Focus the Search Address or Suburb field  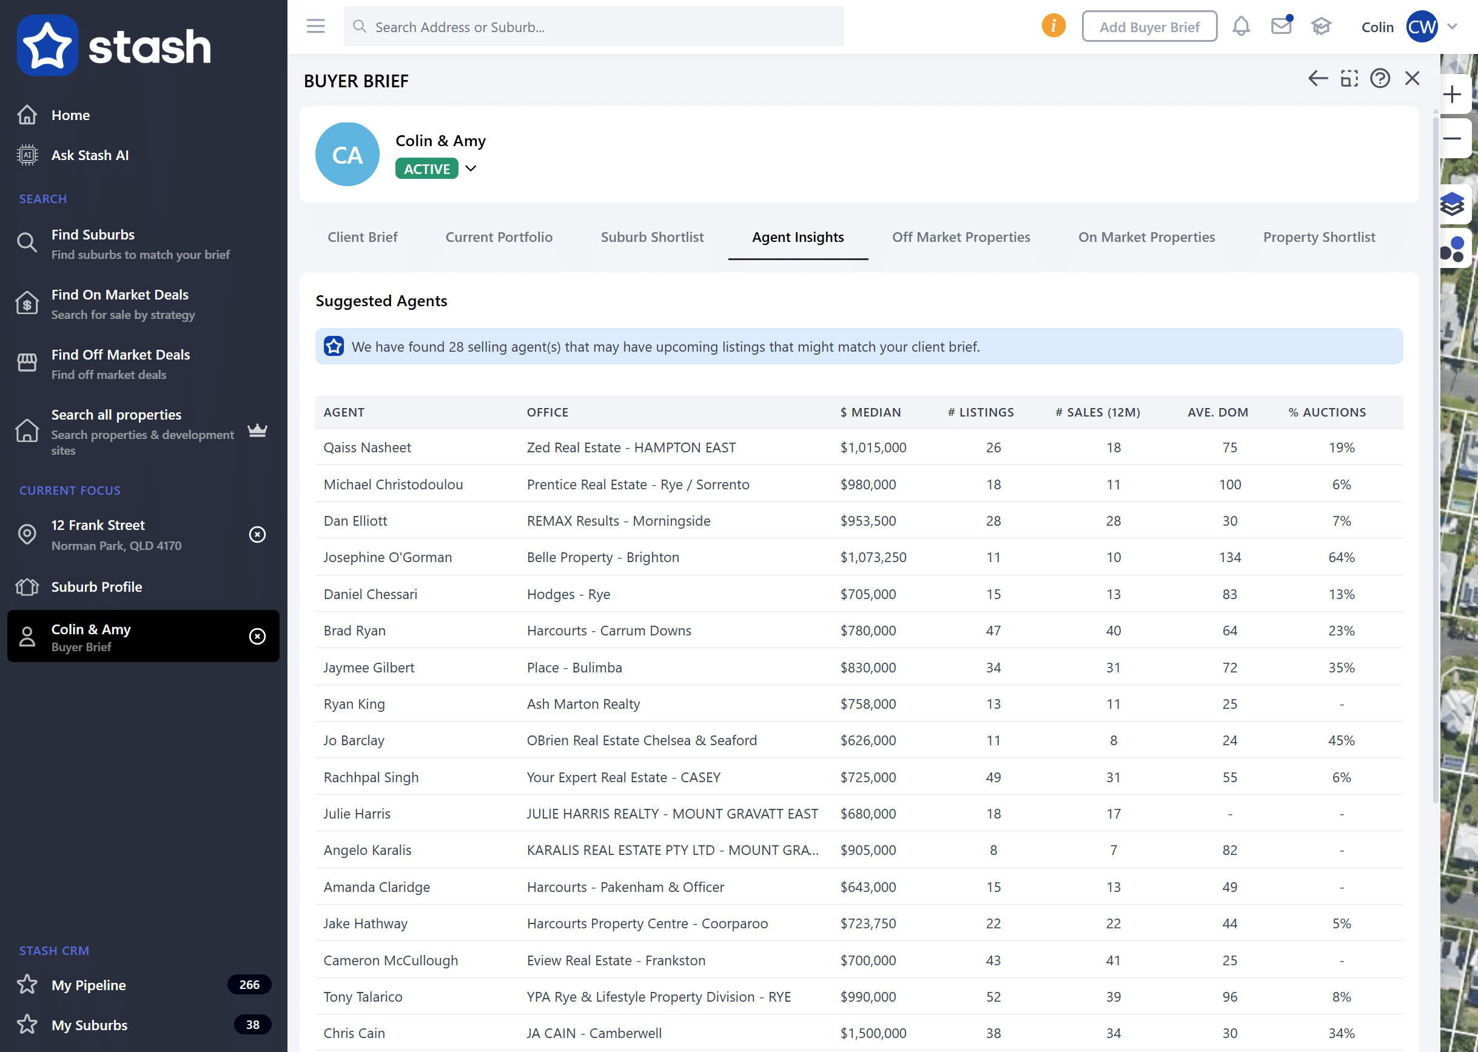tap(603, 27)
